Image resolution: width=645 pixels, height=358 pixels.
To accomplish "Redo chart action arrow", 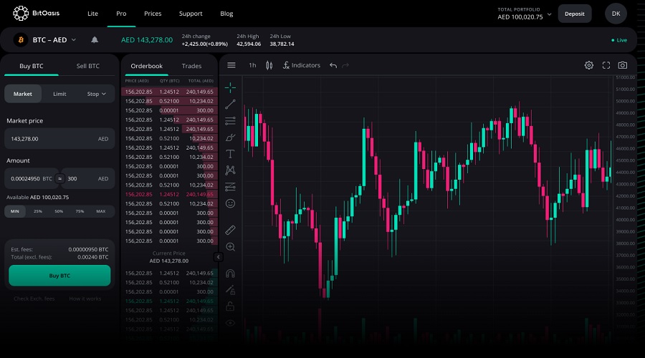I will point(345,65).
